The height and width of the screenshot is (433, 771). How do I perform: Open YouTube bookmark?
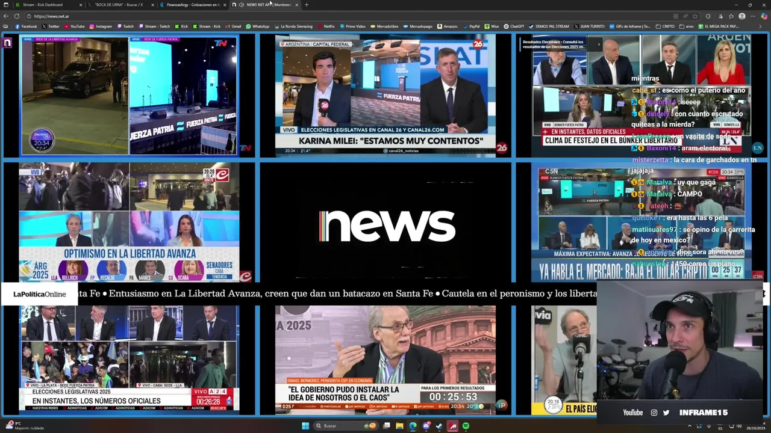(74, 26)
